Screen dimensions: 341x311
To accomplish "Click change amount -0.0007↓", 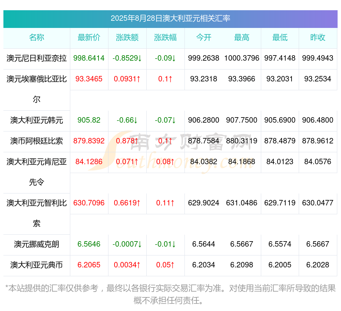I will [x=127, y=244].
